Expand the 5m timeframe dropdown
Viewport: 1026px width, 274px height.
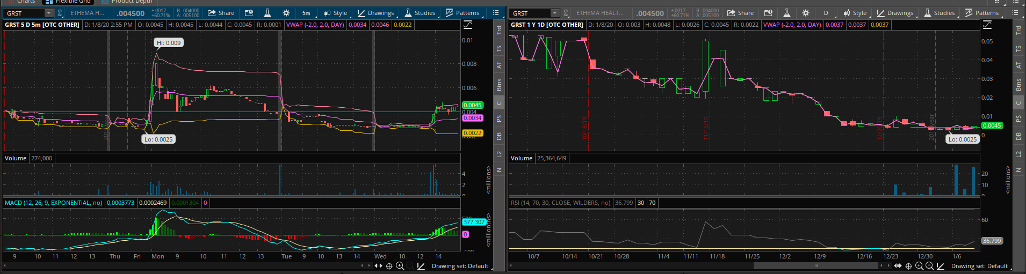[306, 13]
